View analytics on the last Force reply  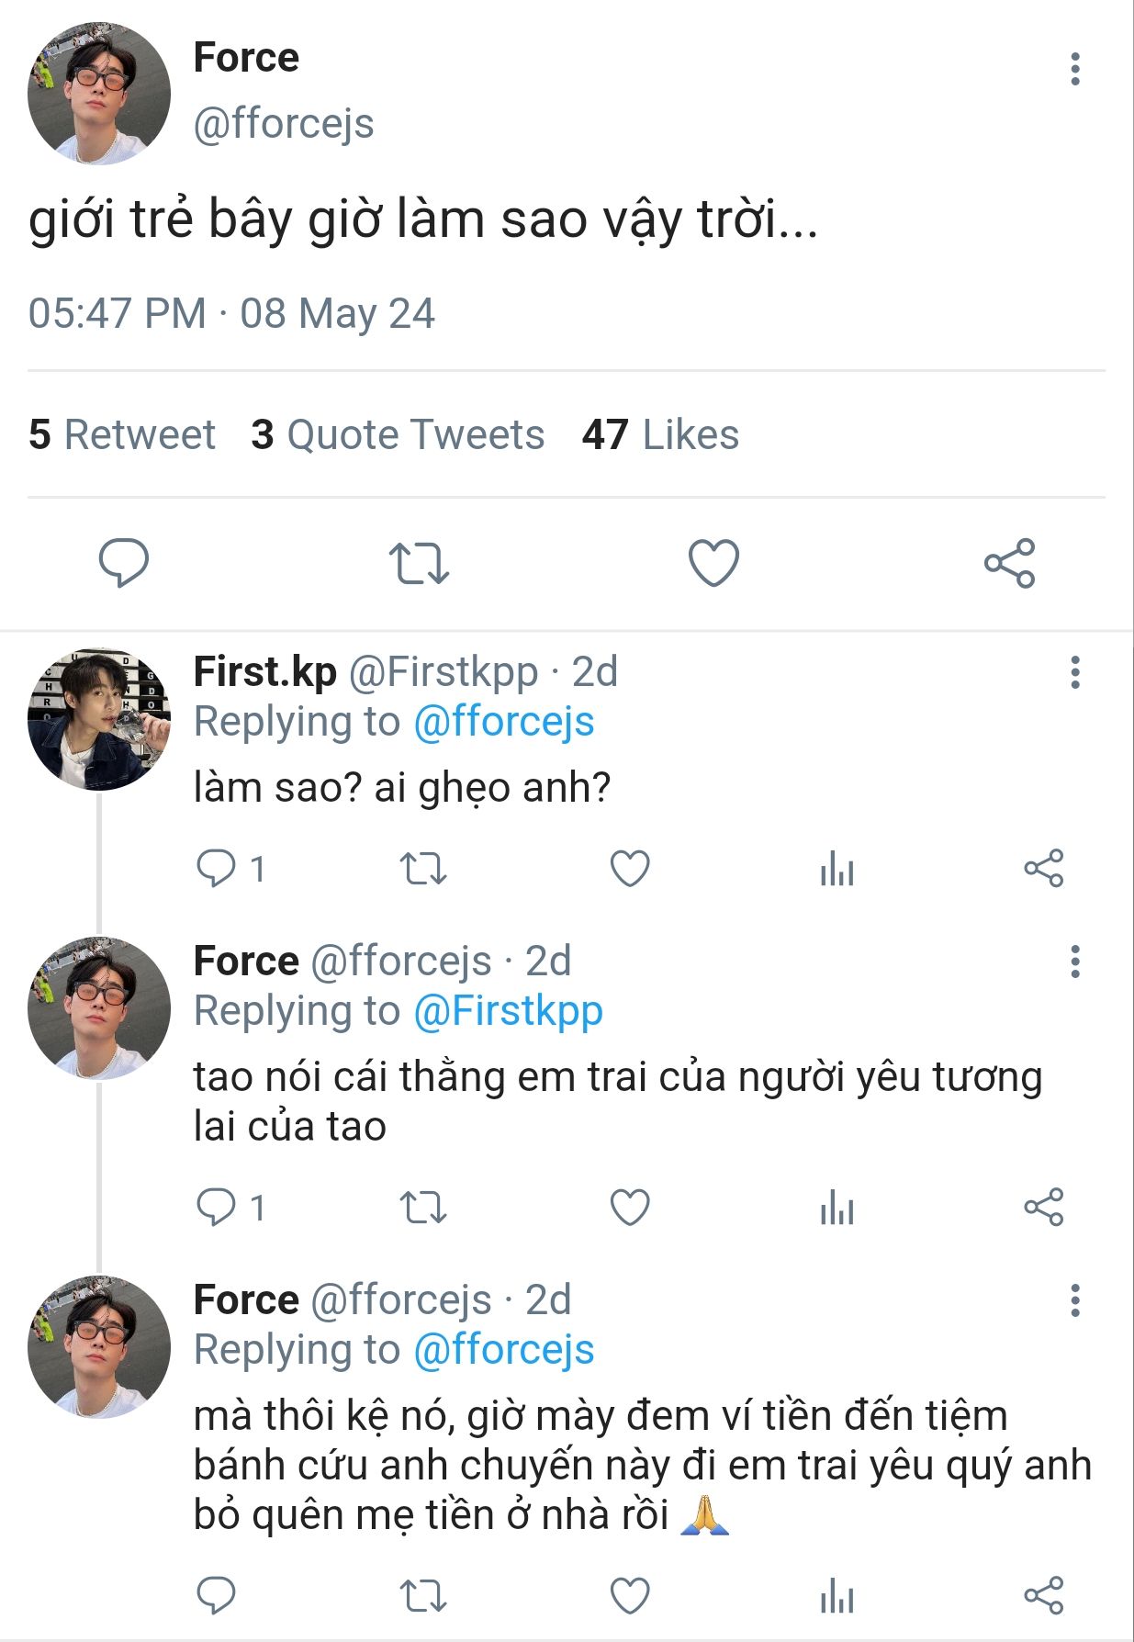pos(836,1596)
